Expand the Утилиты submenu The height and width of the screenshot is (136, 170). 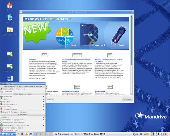[23, 107]
